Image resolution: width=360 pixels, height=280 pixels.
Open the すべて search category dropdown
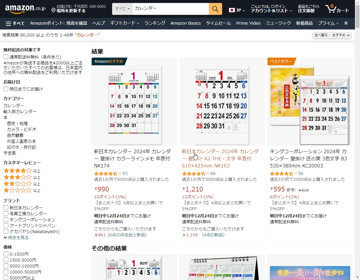pyautogui.click(x=122, y=9)
